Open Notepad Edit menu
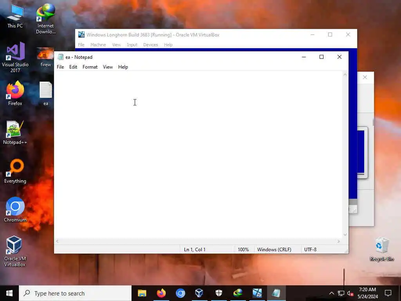401x301 pixels. 73,67
